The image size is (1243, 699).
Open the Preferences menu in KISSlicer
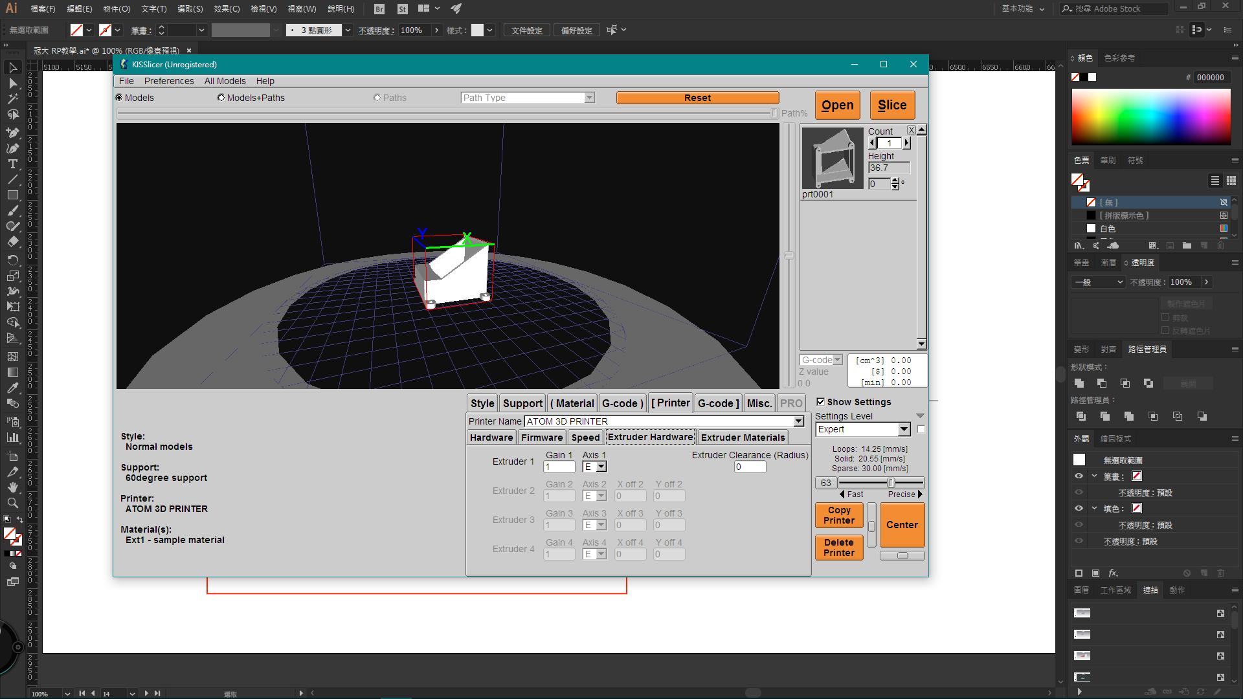coord(168,81)
